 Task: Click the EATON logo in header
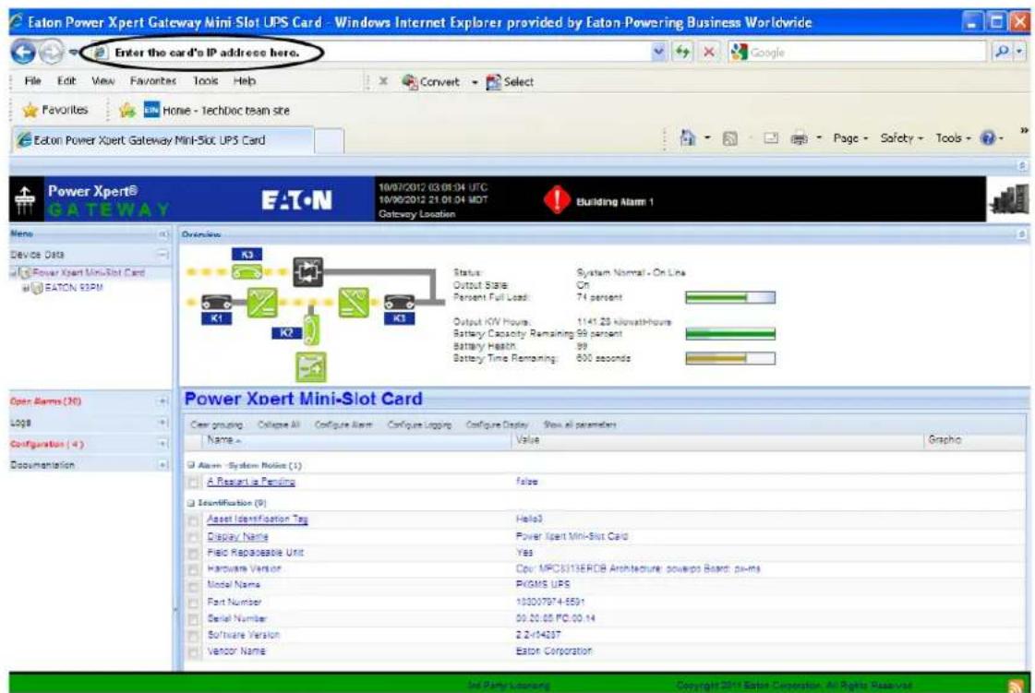(x=297, y=200)
